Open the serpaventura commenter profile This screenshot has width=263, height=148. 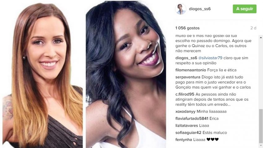(x=188, y=77)
